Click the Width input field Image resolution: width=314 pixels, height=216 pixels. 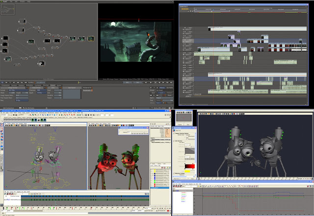click(x=12, y=93)
